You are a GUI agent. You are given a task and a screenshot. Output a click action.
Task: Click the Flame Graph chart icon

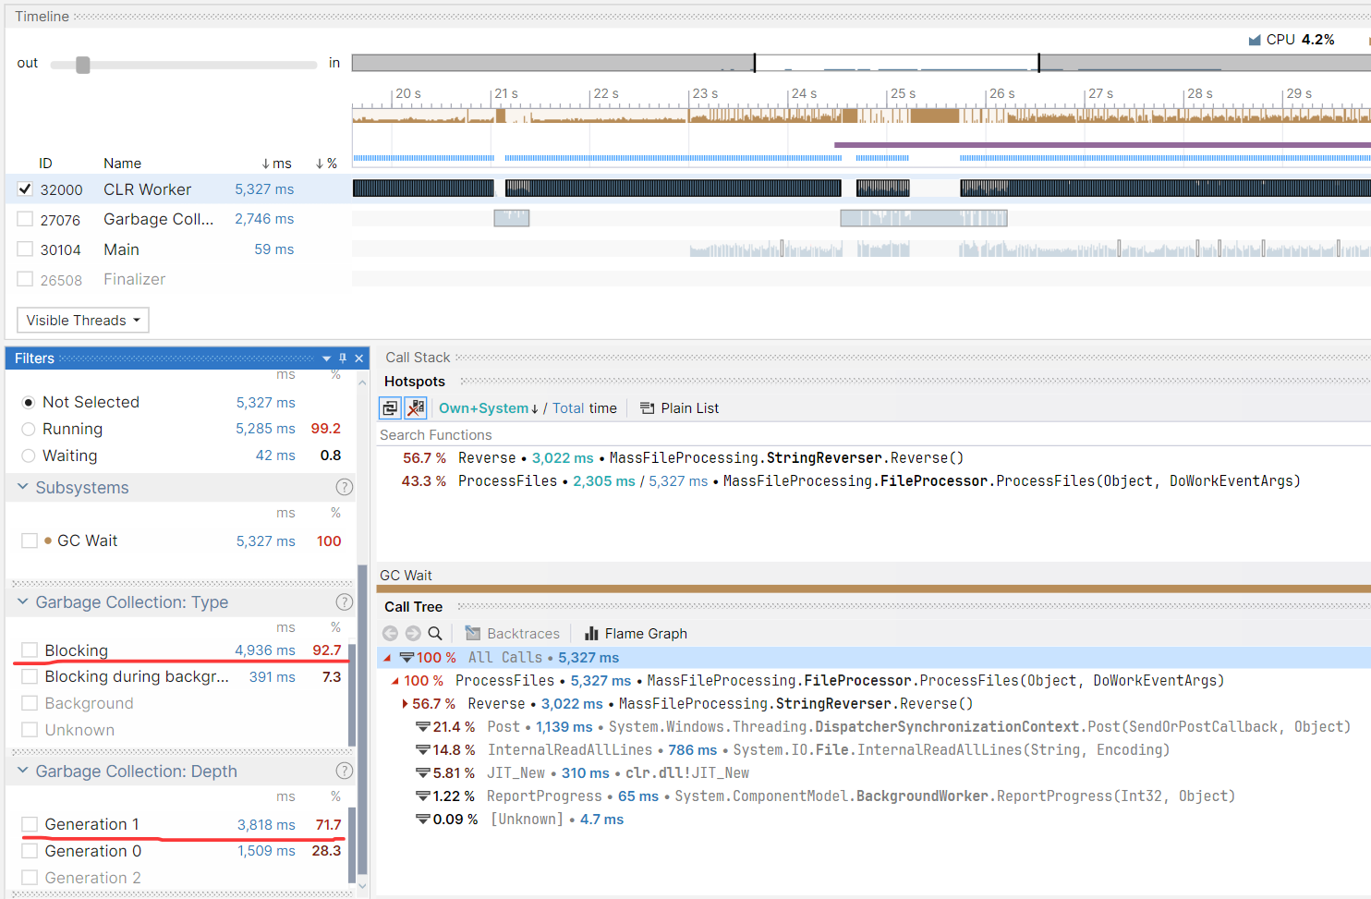click(x=591, y=634)
